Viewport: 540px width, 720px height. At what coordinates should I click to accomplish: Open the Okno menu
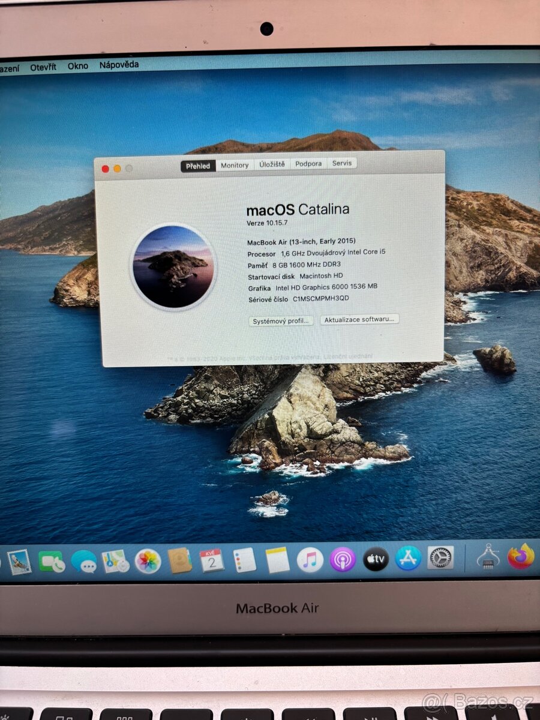[x=78, y=66]
